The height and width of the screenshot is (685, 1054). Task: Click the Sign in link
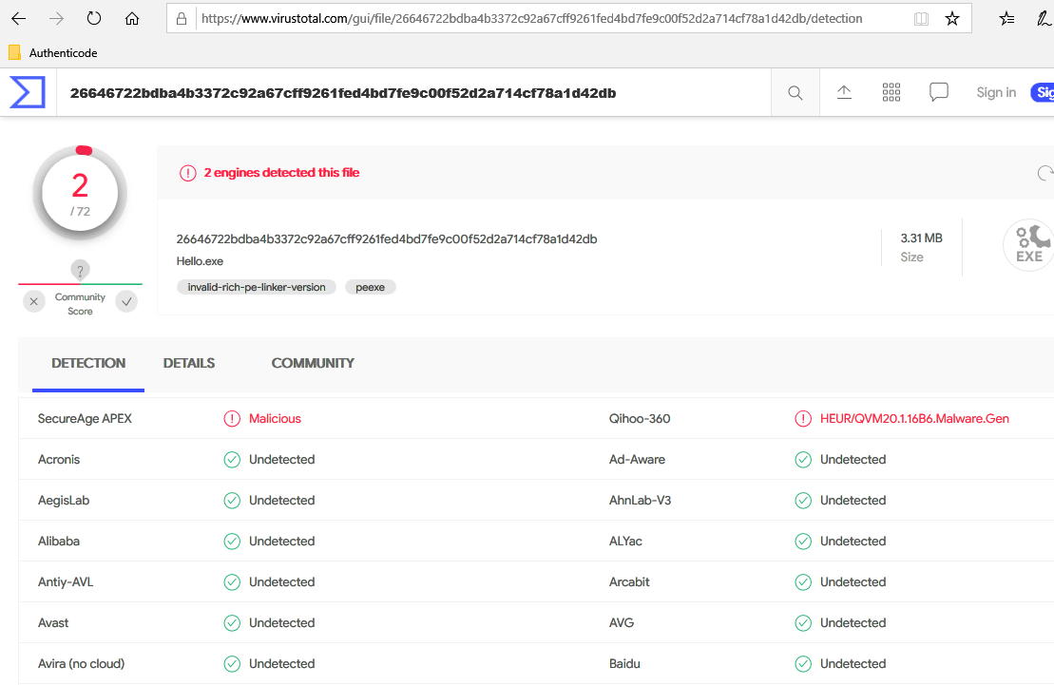[x=996, y=93]
